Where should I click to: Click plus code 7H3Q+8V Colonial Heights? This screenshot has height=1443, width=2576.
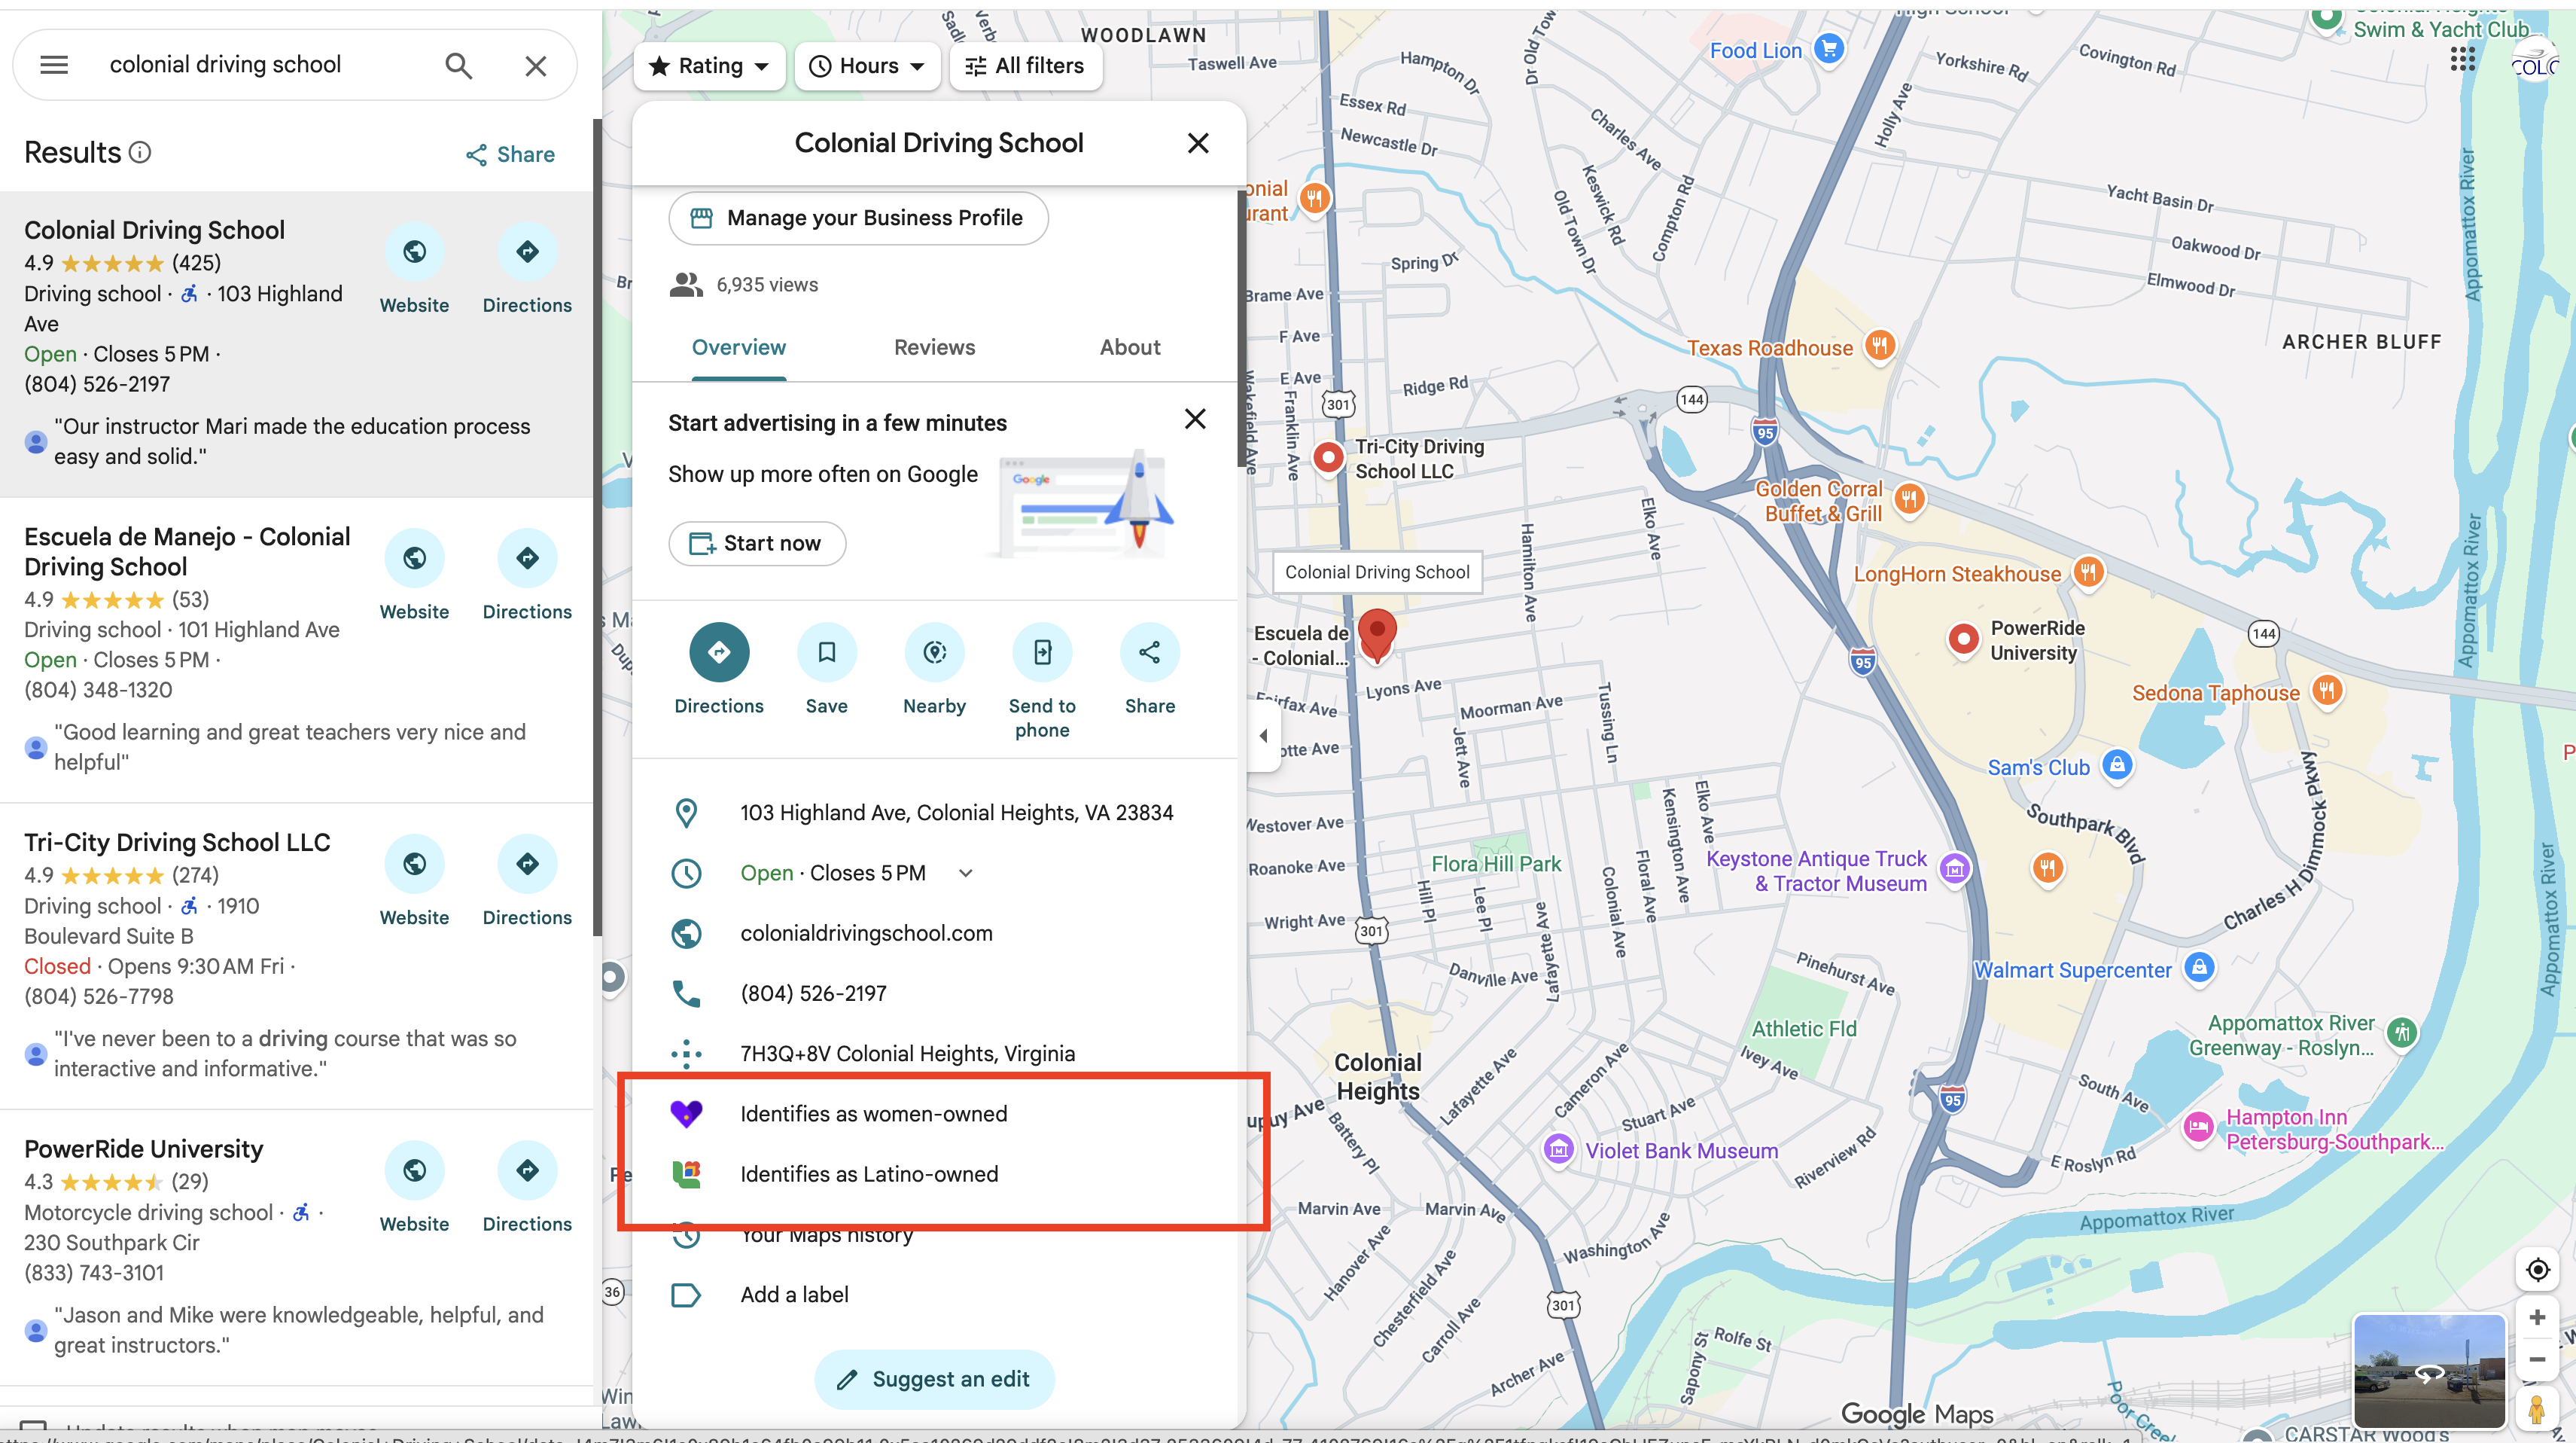(907, 1054)
